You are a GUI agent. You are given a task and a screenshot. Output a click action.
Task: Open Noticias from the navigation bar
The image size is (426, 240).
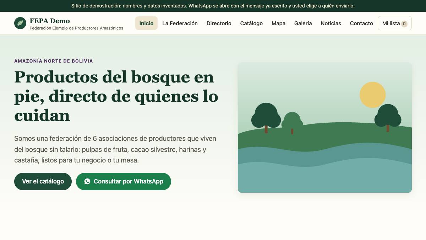pos(331,23)
